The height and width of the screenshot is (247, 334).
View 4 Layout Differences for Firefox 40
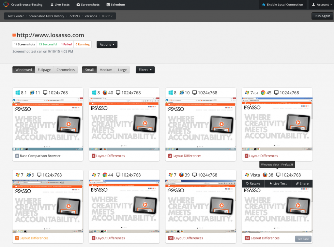(108, 156)
